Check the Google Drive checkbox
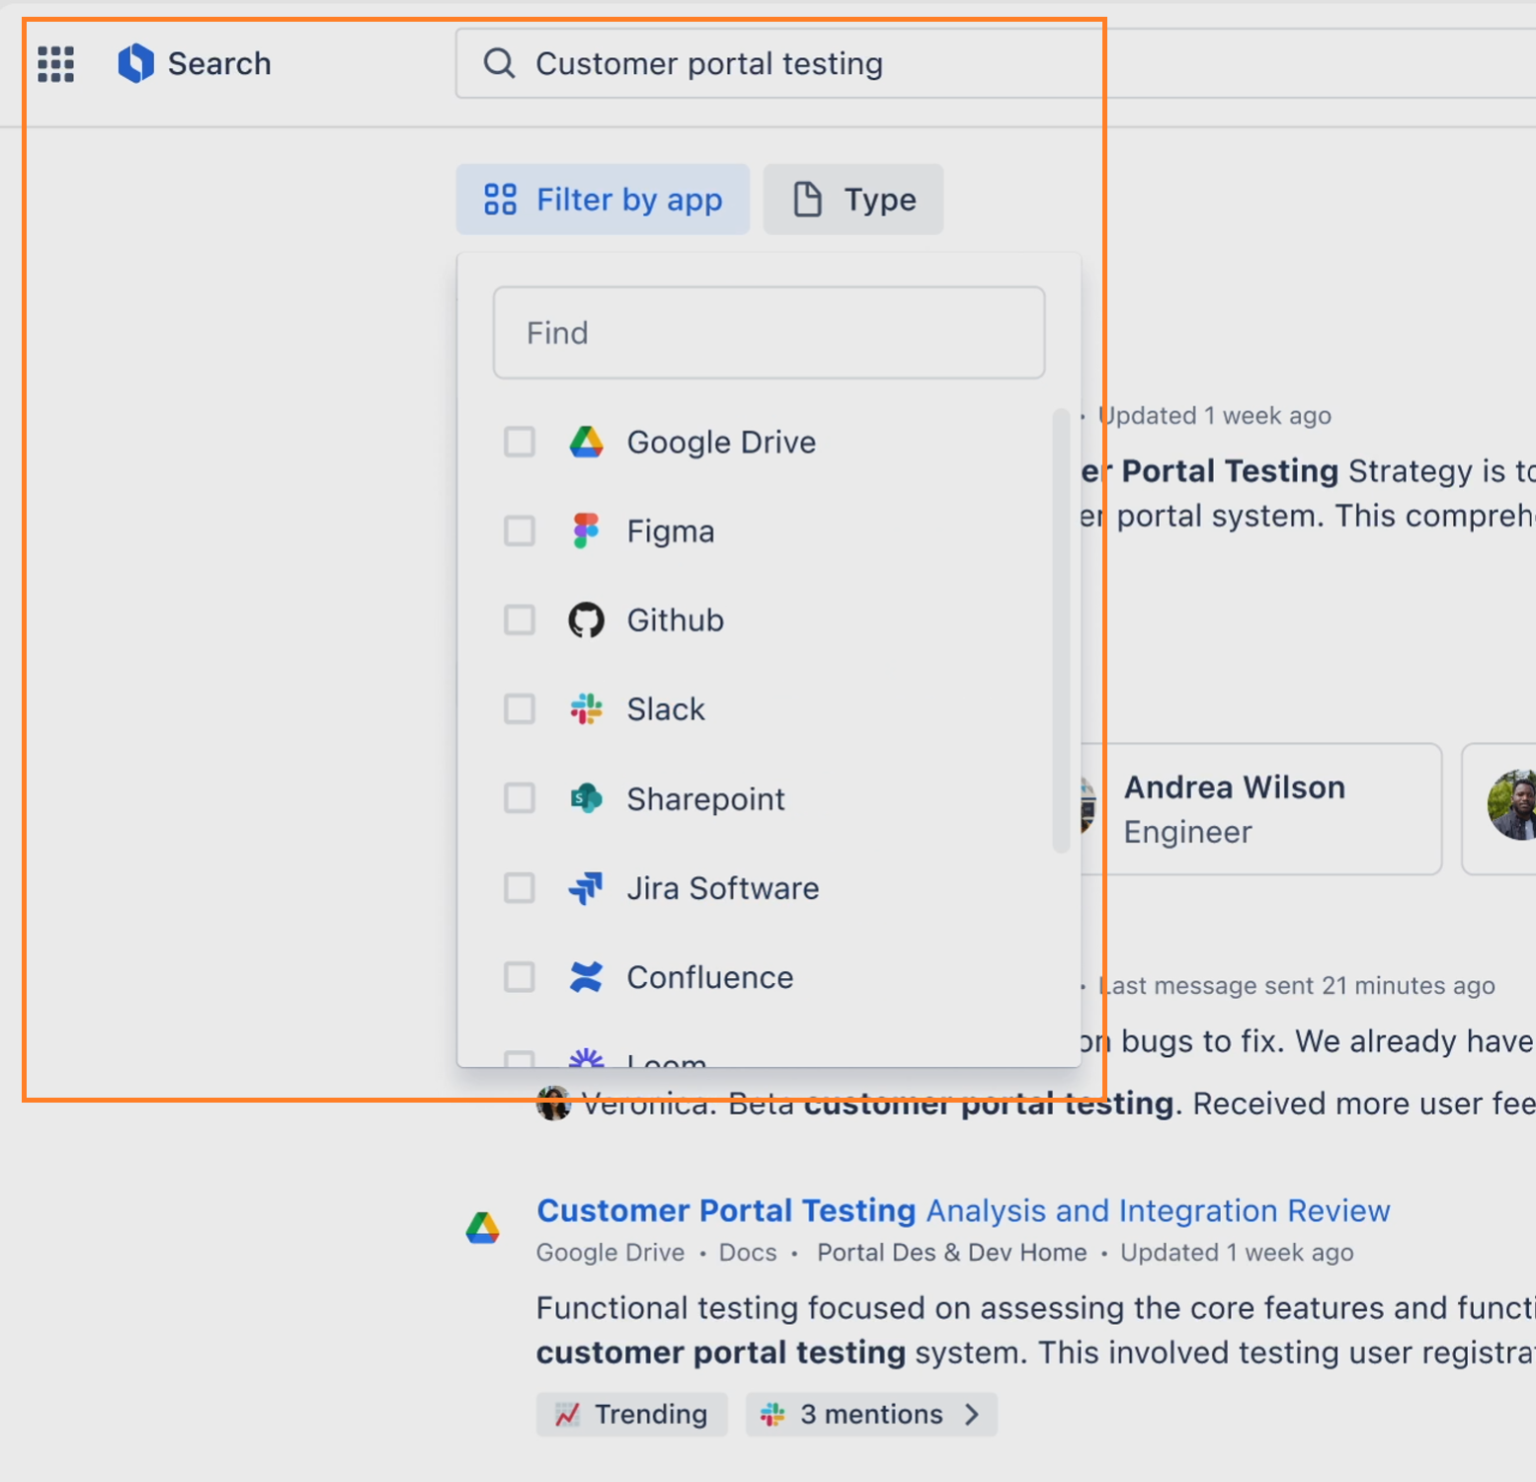 [x=520, y=442]
